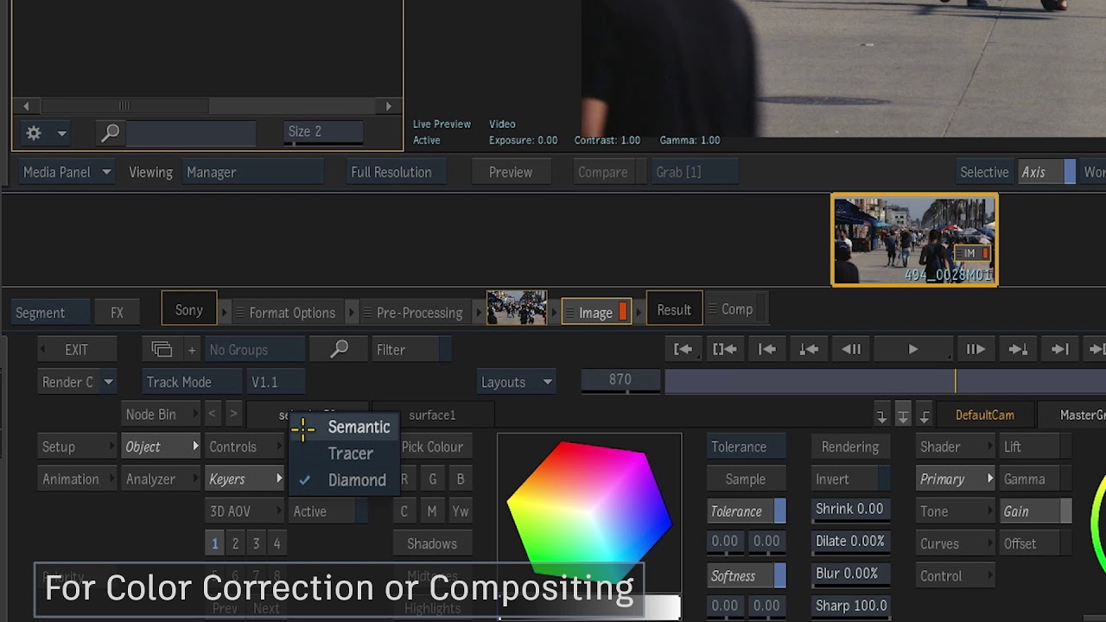Toggle the Tolerance italic button
Screen dimensions: 1106x622
pos(747,511)
